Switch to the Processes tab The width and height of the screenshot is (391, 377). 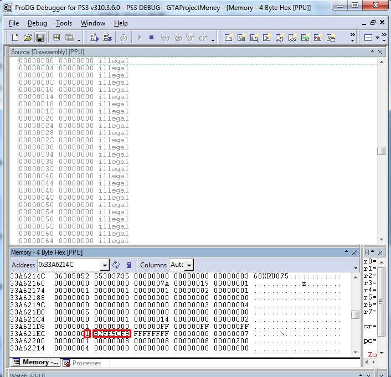click(x=82, y=363)
